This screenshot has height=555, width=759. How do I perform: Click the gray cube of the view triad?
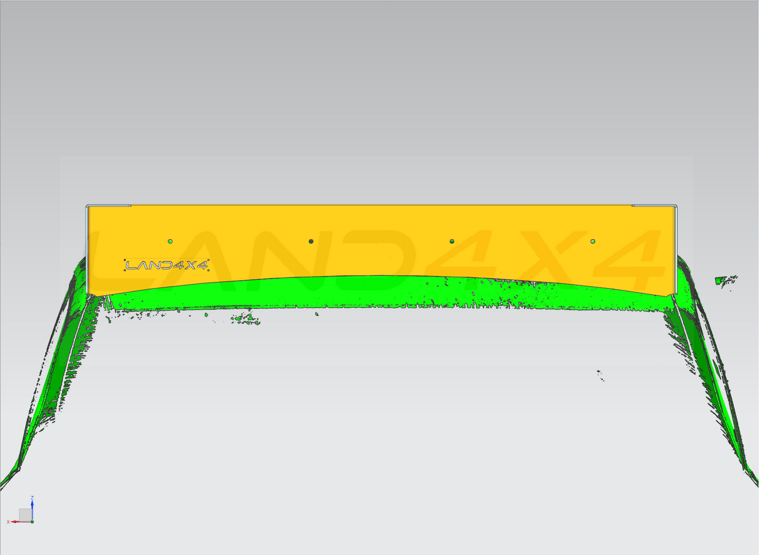tap(25, 514)
